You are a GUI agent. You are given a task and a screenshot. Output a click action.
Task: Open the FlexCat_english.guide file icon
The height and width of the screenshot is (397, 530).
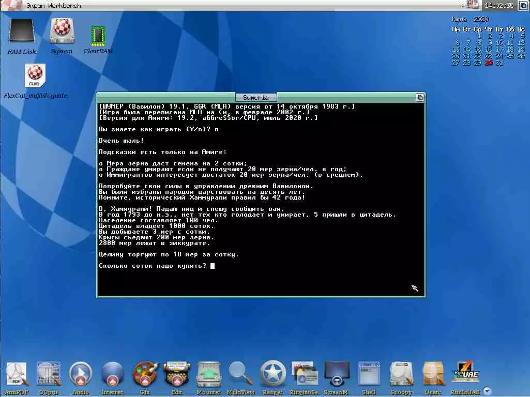click(35, 75)
